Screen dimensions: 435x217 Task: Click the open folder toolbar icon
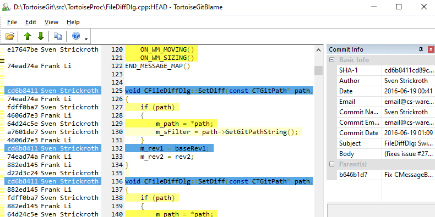click(10, 36)
